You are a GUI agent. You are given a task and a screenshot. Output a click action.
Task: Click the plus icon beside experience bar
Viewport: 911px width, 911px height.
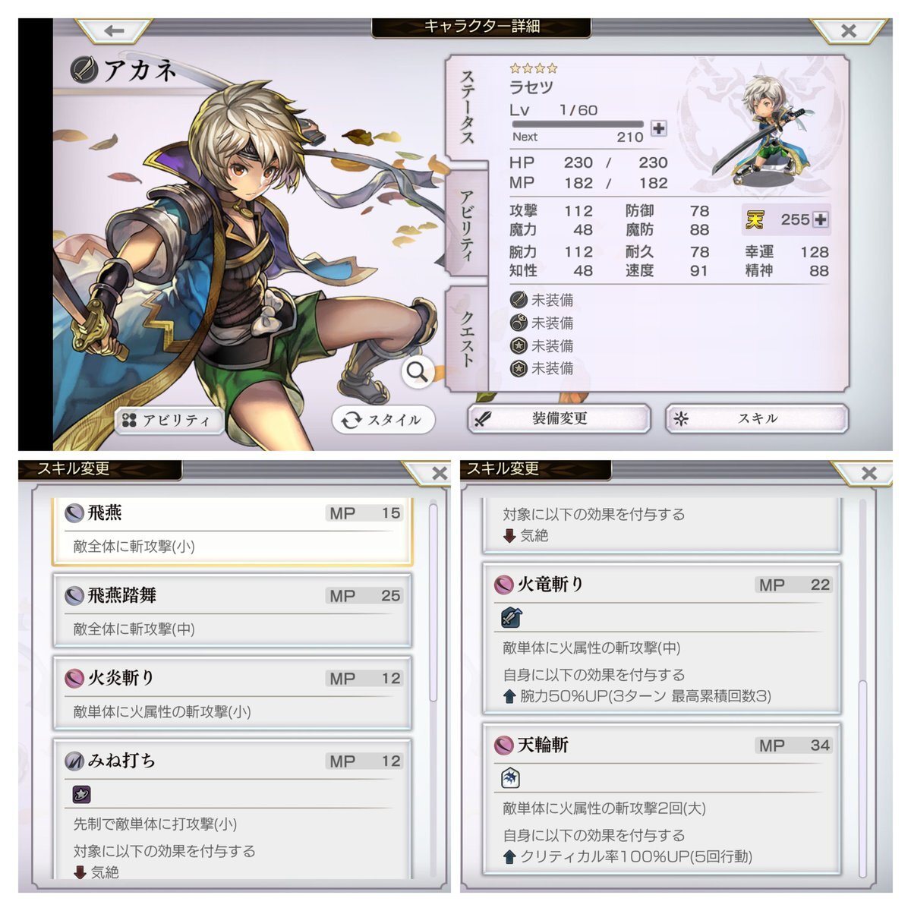click(x=659, y=128)
